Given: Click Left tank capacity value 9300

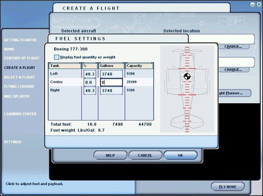Looking at the screenshot, I should [131, 73].
